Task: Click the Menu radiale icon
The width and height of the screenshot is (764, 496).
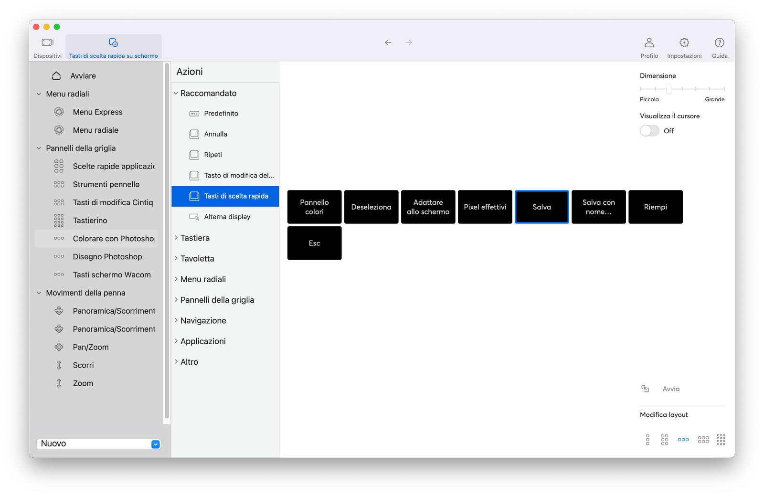Action: click(59, 130)
